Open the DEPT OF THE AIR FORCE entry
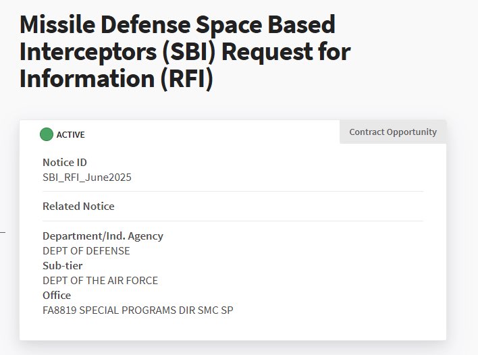The height and width of the screenshot is (355, 478). click(100, 281)
